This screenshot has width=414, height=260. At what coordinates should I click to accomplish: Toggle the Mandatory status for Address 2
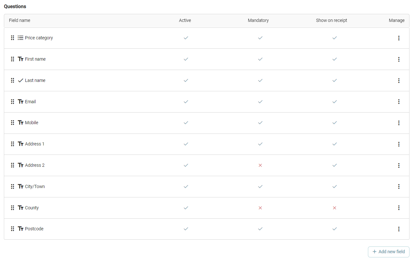[260, 165]
